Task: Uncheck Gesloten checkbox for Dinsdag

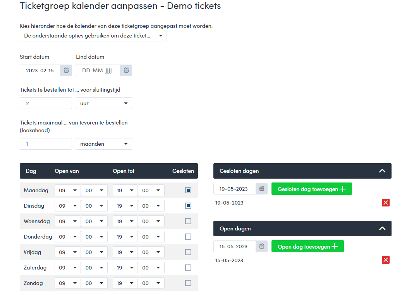Action: pos(188,206)
